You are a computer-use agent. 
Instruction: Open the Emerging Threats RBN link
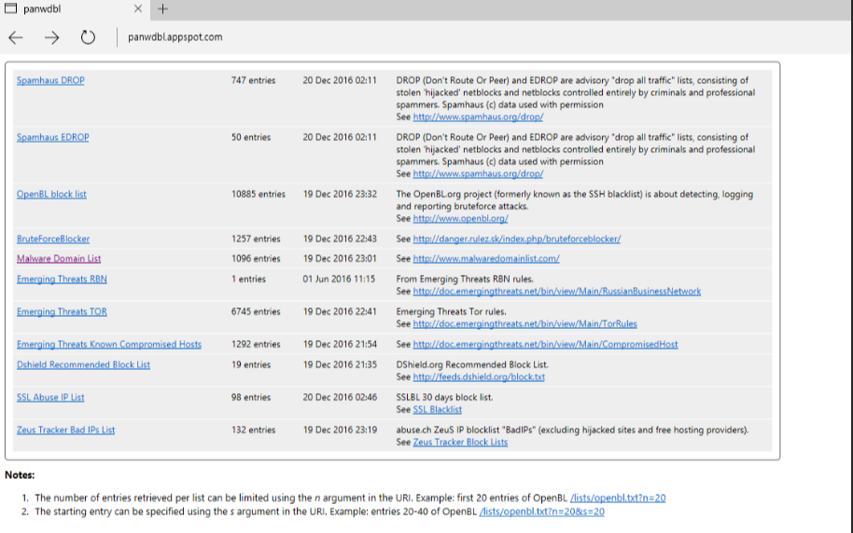(62, 280)
